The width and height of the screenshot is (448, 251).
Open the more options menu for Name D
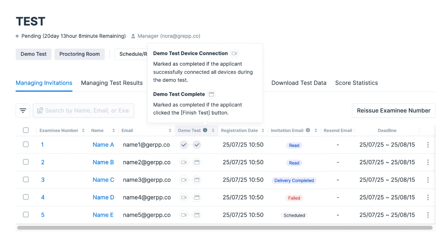(x=428, y=197)
